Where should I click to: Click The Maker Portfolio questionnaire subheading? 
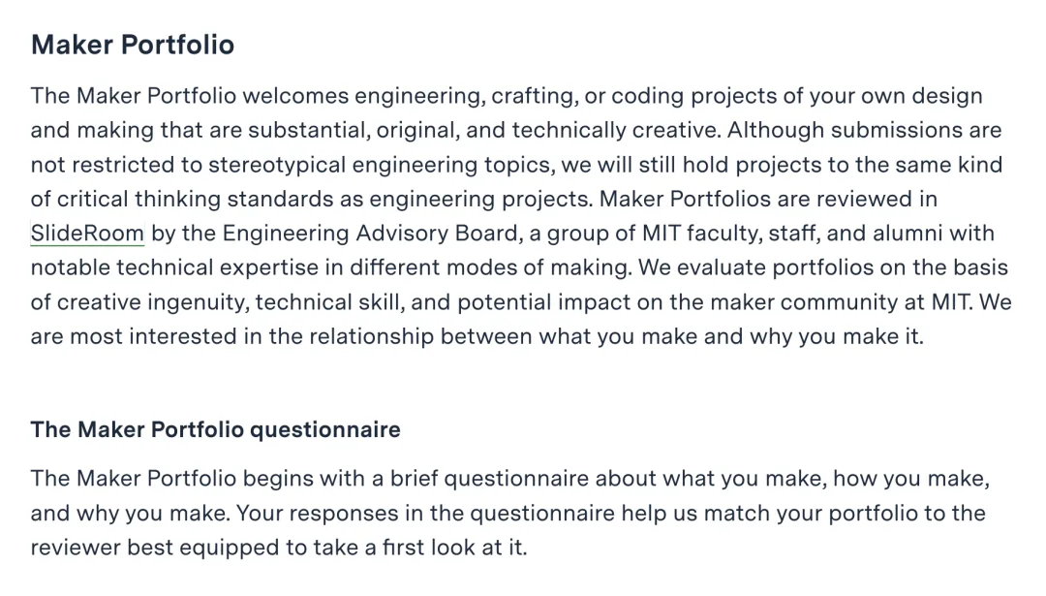click(x=215, y=429)
